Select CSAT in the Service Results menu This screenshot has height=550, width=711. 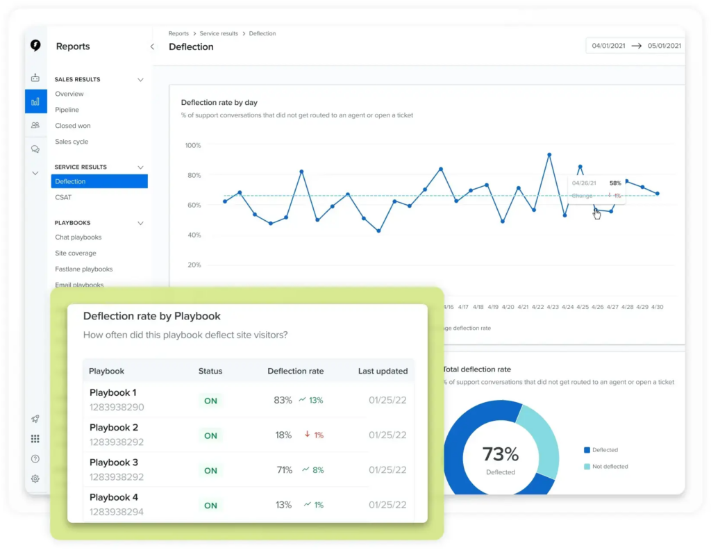coord(63,197)
